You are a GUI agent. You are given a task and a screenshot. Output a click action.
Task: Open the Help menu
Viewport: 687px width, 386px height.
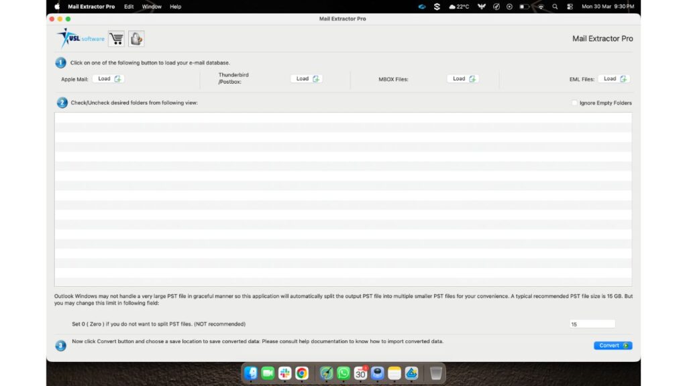(x=175, y=7)
